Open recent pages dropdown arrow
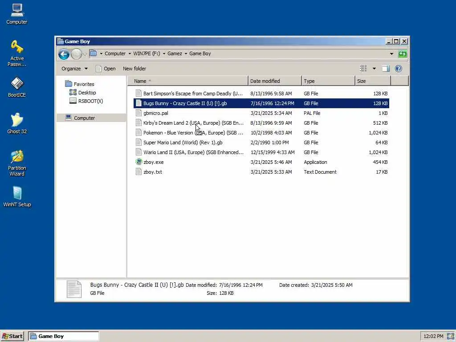This screenshot has width=456, height=342. [x=85, y=54]
